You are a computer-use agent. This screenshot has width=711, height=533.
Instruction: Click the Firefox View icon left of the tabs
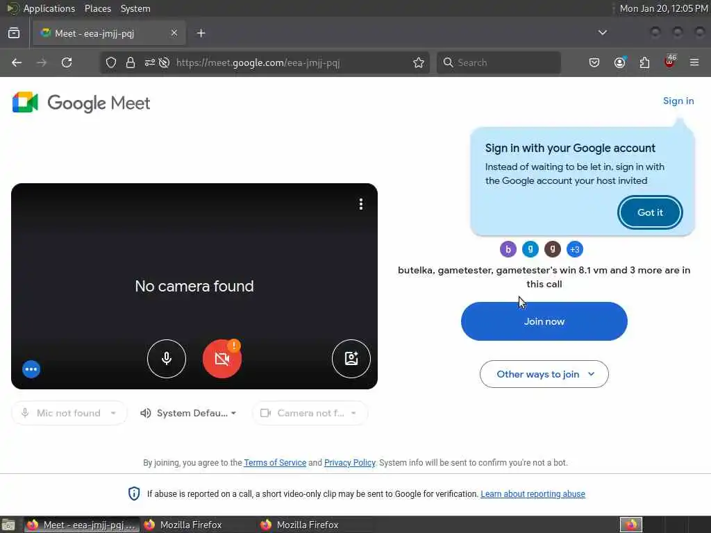point(14,33)
